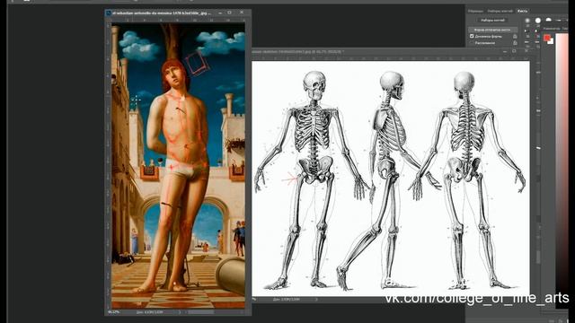This screenshot has height=323, width=575.
Task: Open the Наборы кистей panel tab
Action: coord(500,11)
